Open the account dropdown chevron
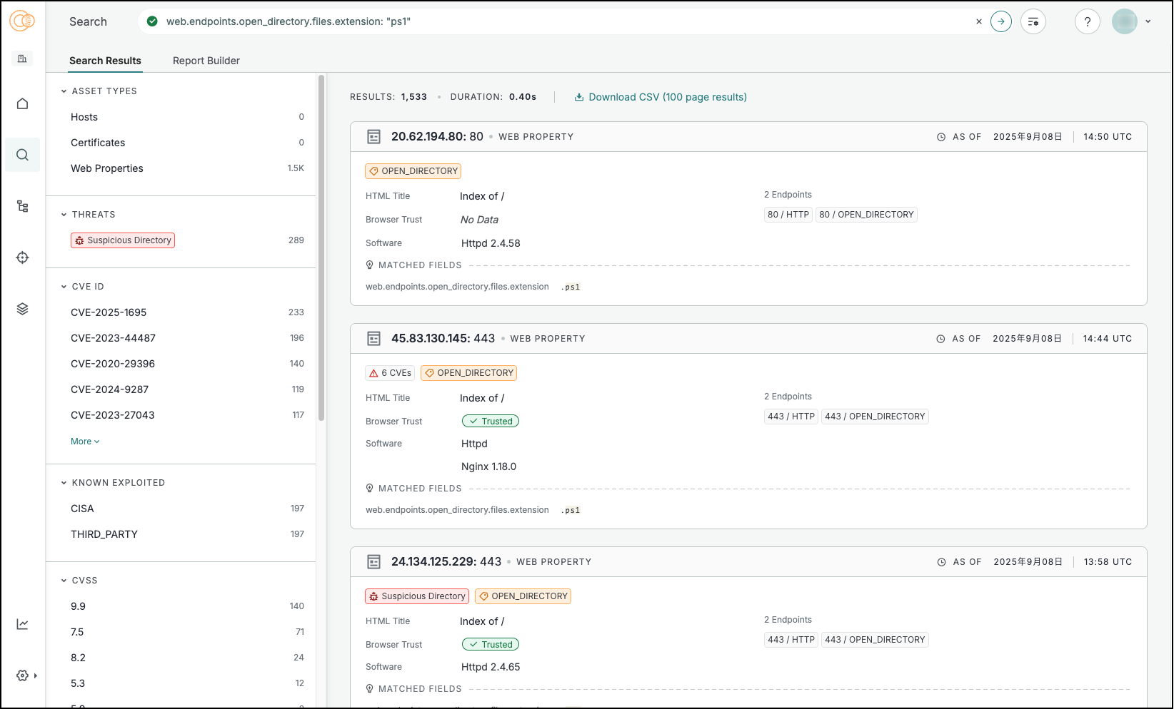1174x709 pixels. pyautogui.click(x=1148, y=21)
